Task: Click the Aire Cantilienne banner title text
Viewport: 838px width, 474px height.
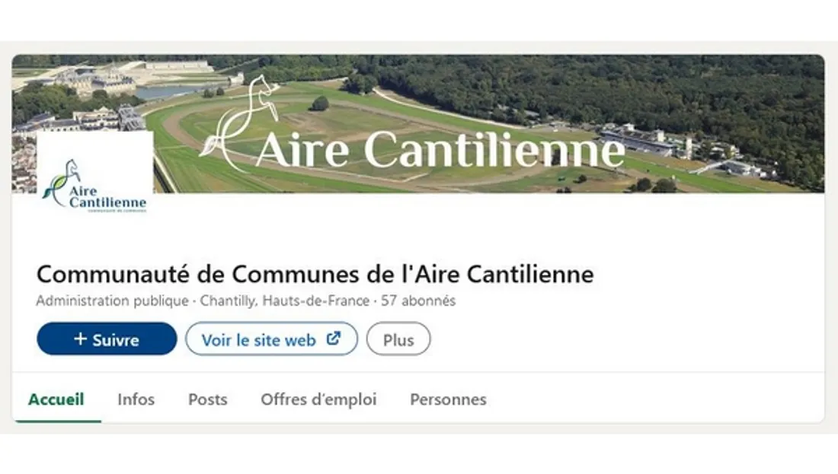Action: tap(440, 149)
